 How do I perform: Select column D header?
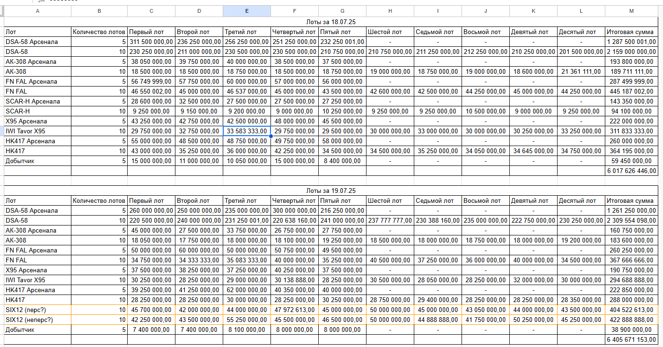click(199, 11)
